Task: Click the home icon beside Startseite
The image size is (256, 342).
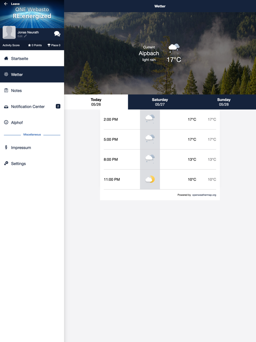Action: point(6,58)
